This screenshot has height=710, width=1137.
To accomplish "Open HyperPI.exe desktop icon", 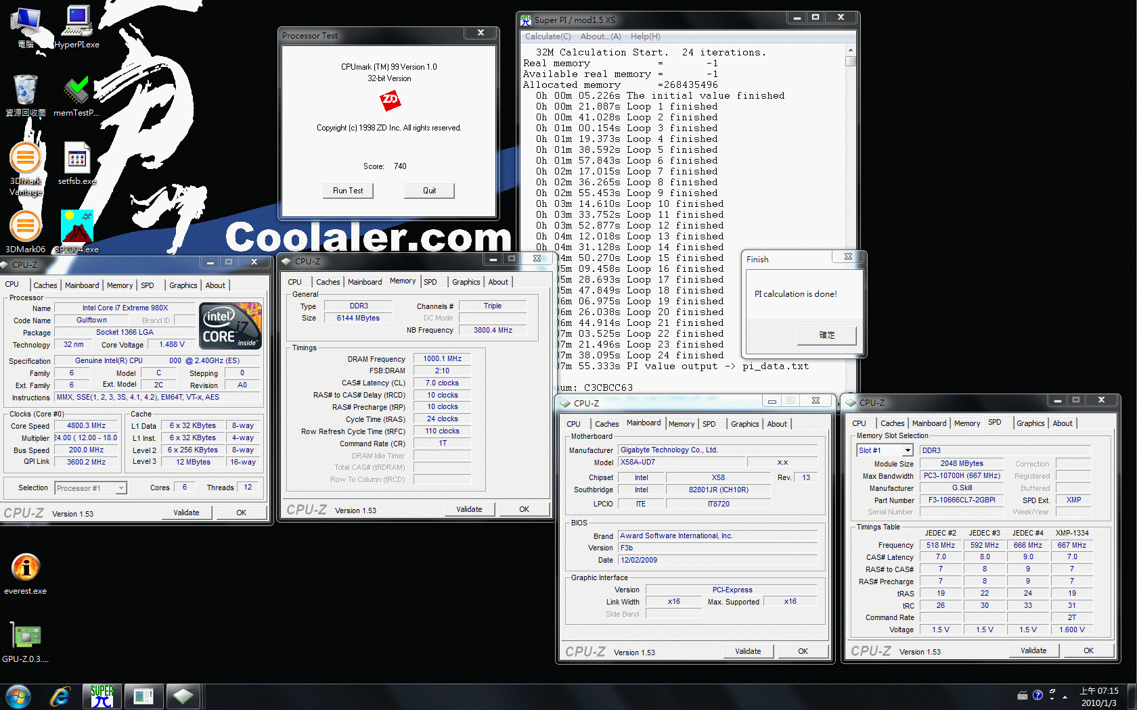I will (76, 27).
